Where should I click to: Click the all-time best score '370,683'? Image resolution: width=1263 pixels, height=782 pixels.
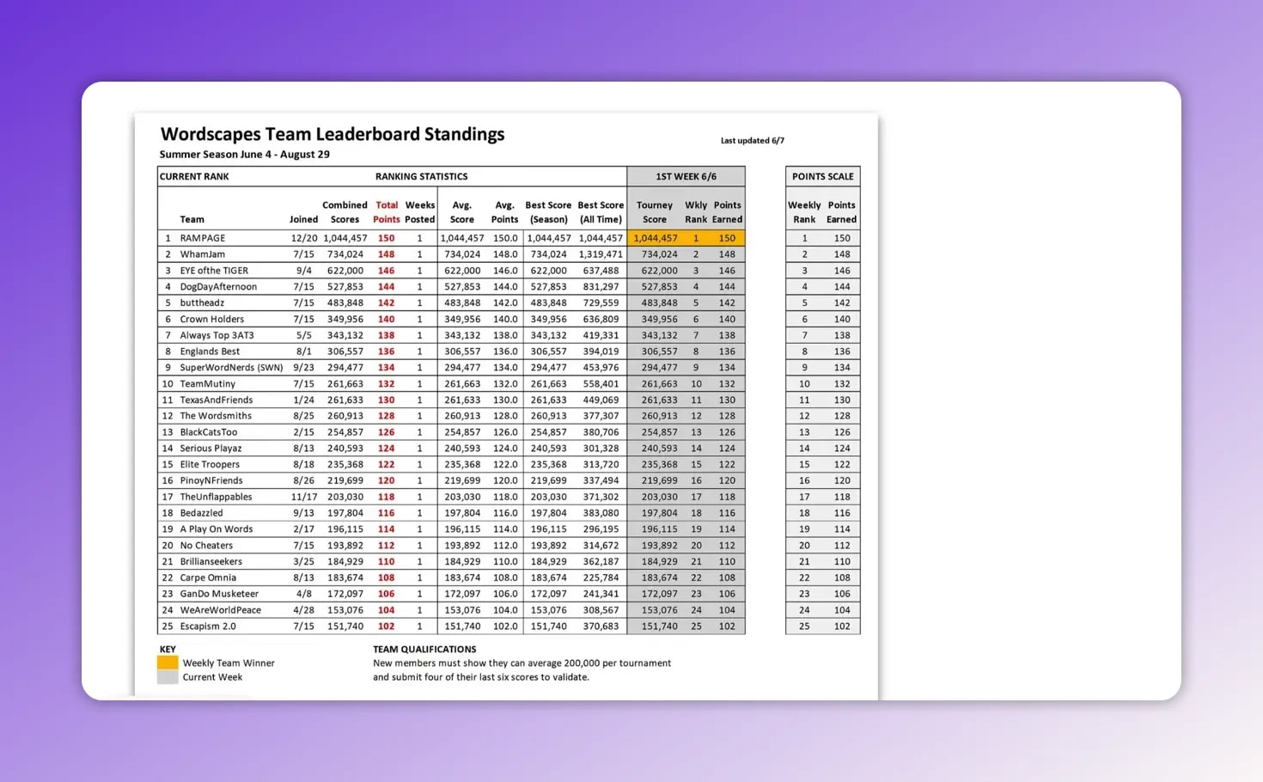[x=601, y=626]
